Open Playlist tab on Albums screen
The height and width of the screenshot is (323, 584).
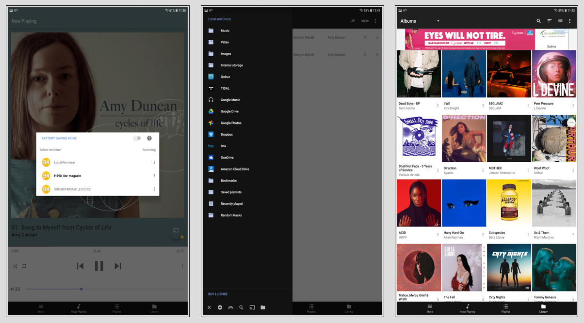(505, 308)
